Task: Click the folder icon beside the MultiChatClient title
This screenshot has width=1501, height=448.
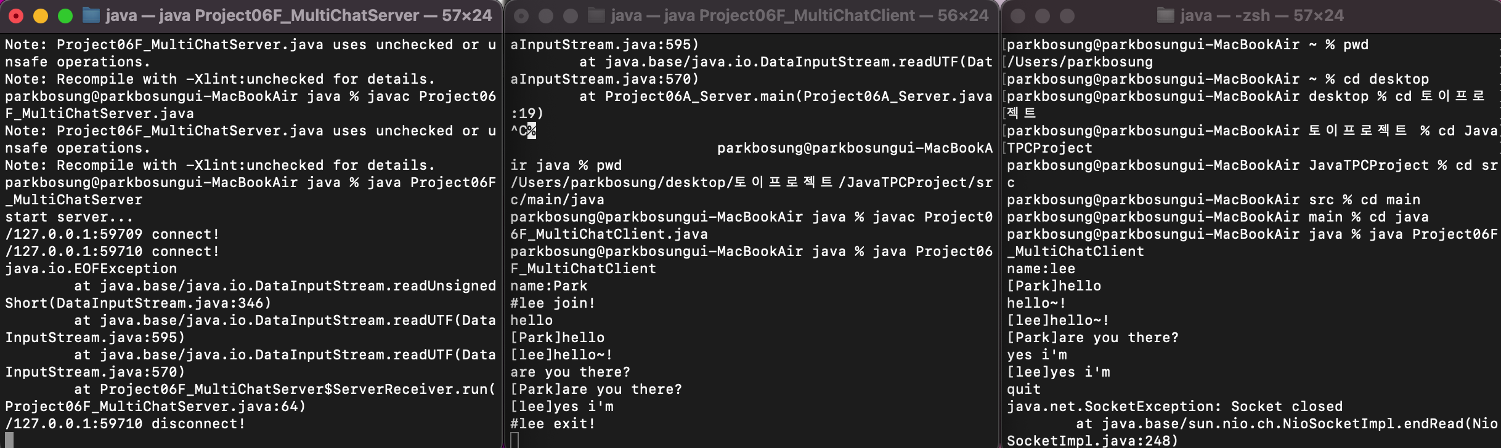Action: point(596,15)
